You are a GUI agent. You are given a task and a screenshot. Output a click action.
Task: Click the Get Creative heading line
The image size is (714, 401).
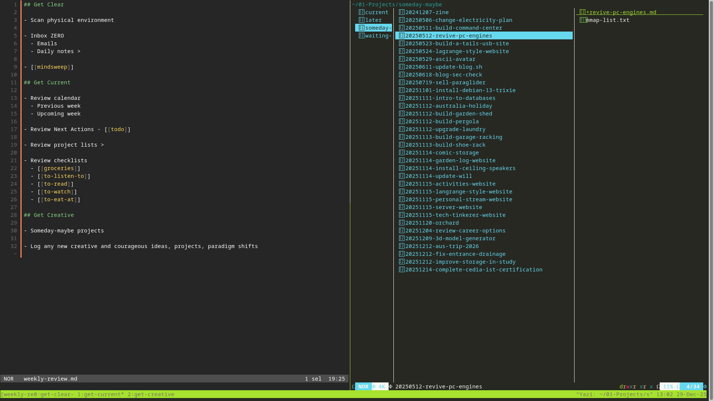[x=49, y=215]
